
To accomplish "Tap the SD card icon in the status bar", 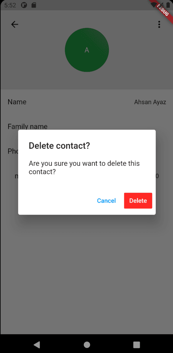I will tap(34, 5).
